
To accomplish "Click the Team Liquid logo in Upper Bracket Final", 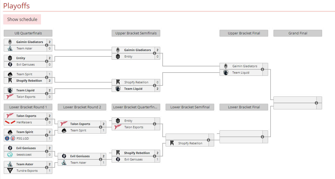I will pos(226,73).
